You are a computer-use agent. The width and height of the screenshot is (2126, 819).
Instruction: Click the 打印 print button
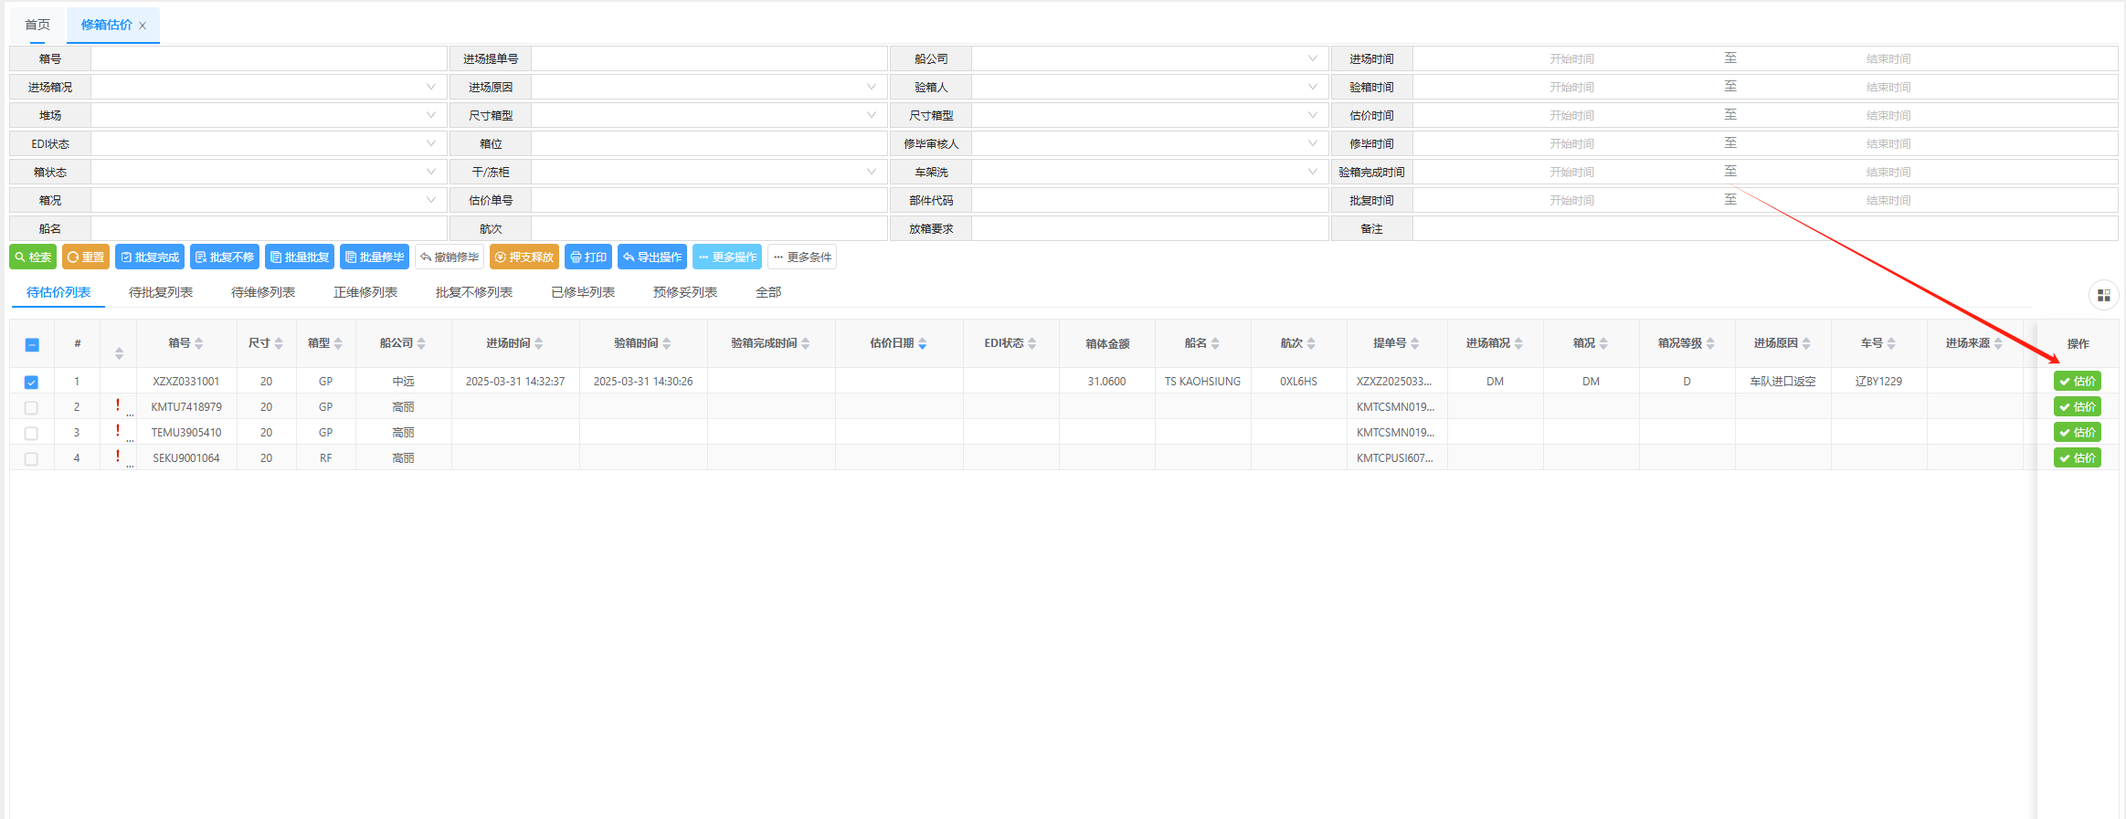[x=588, y=257]
